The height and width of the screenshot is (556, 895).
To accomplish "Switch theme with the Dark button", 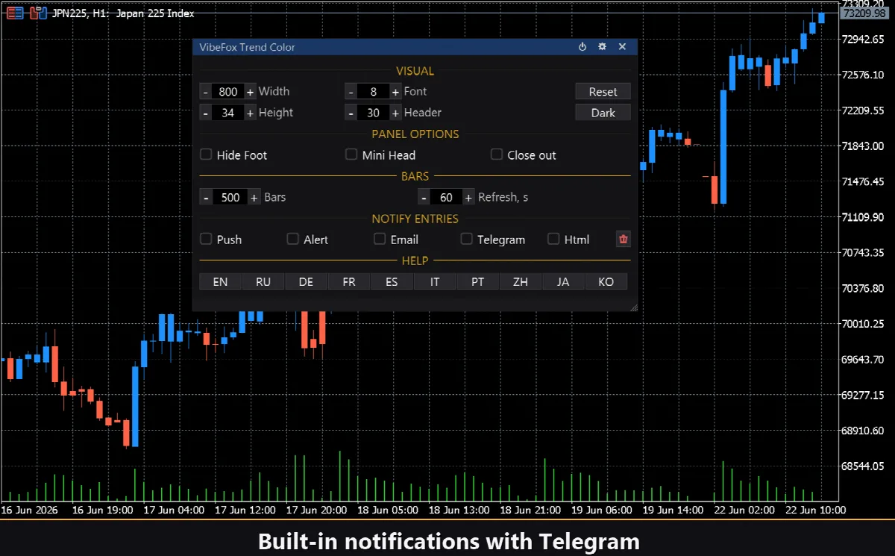I will (603, 112).
